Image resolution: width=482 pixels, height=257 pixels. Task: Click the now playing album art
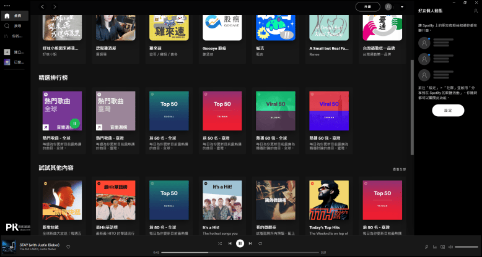click(x=9, y=246)
